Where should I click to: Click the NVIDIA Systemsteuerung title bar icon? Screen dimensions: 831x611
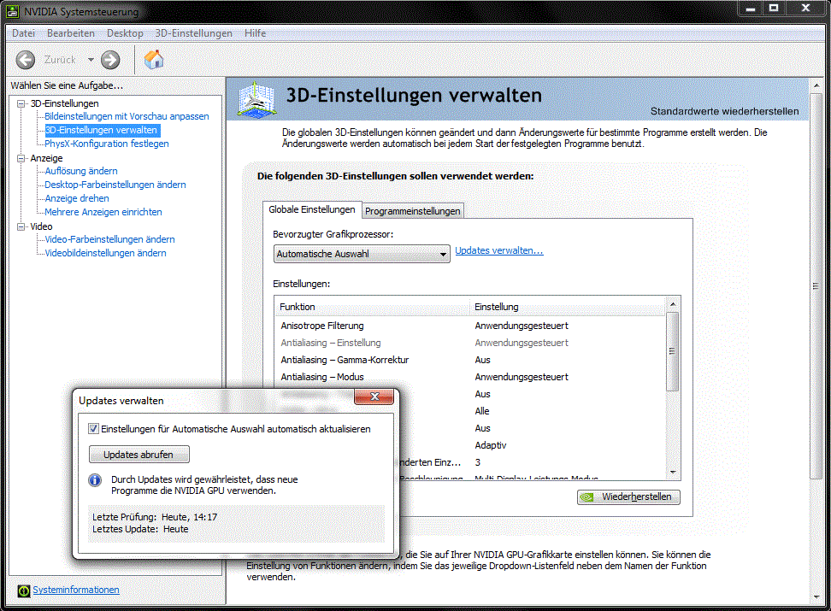point(12,11)
